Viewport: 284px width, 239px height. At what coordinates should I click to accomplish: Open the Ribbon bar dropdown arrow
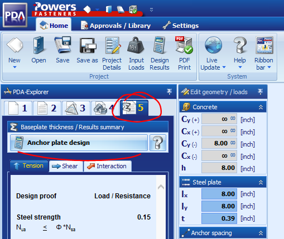269,67
